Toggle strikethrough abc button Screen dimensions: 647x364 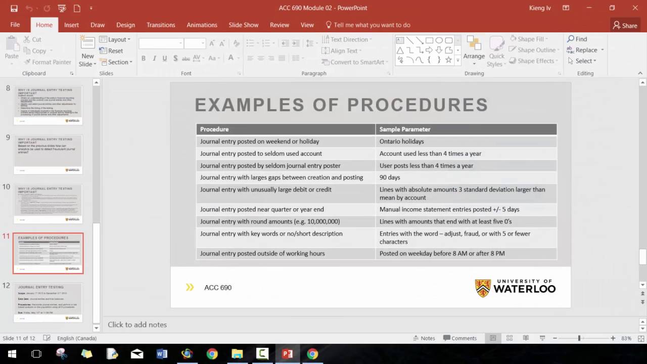click(187, 59)
